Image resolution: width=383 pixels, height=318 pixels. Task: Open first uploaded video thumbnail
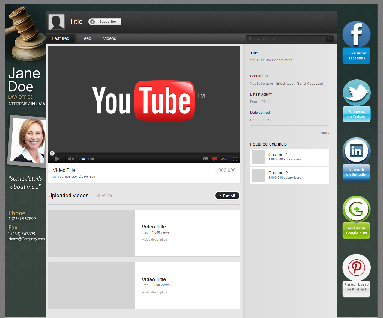[91, 233]
